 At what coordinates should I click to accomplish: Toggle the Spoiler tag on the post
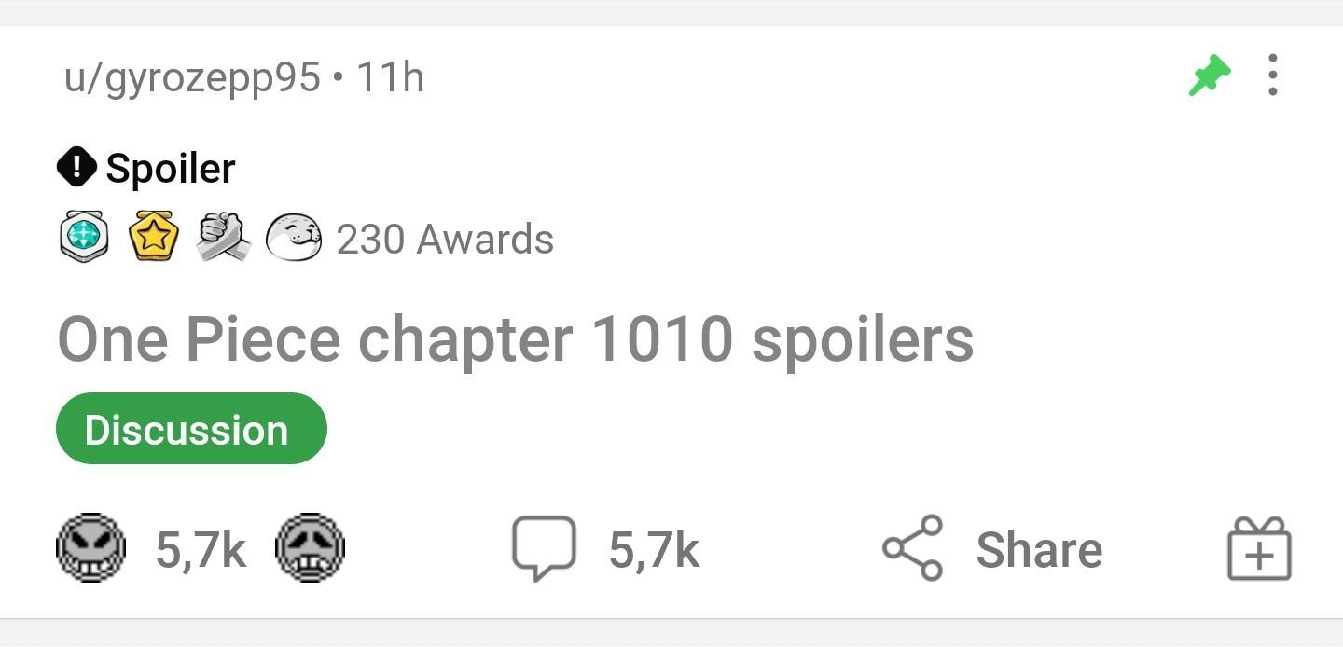click(x=145, y=166)
